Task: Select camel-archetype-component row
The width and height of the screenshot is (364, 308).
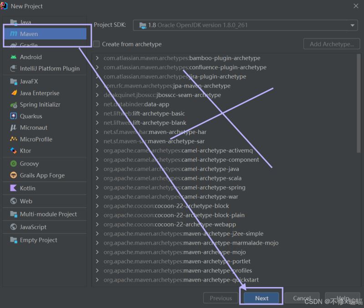Action: point(225,159)
